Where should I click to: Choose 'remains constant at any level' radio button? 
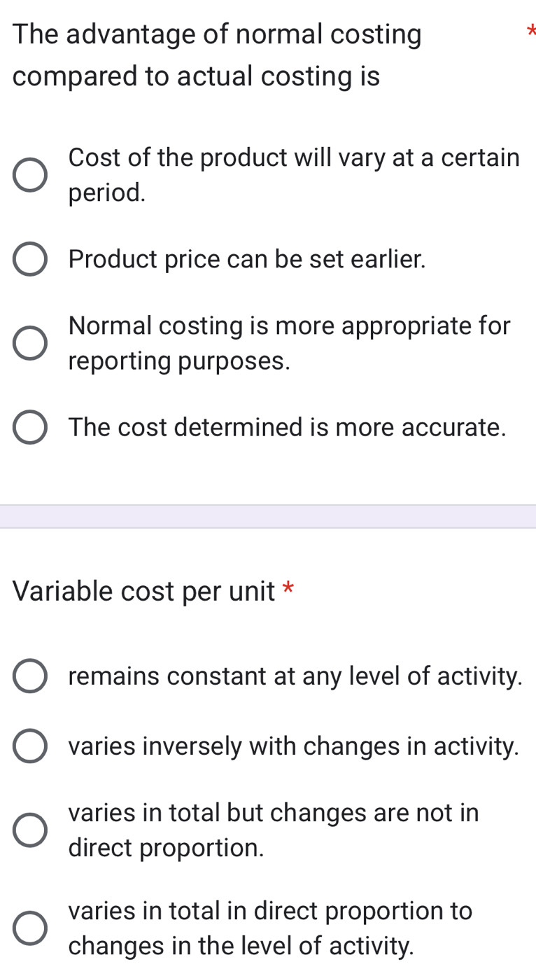tap(31, 676)
